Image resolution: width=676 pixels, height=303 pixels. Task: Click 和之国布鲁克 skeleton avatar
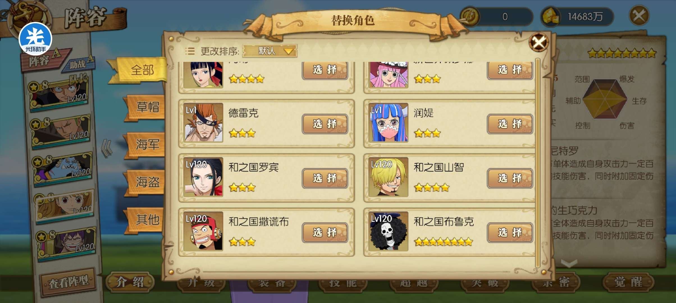388,231
